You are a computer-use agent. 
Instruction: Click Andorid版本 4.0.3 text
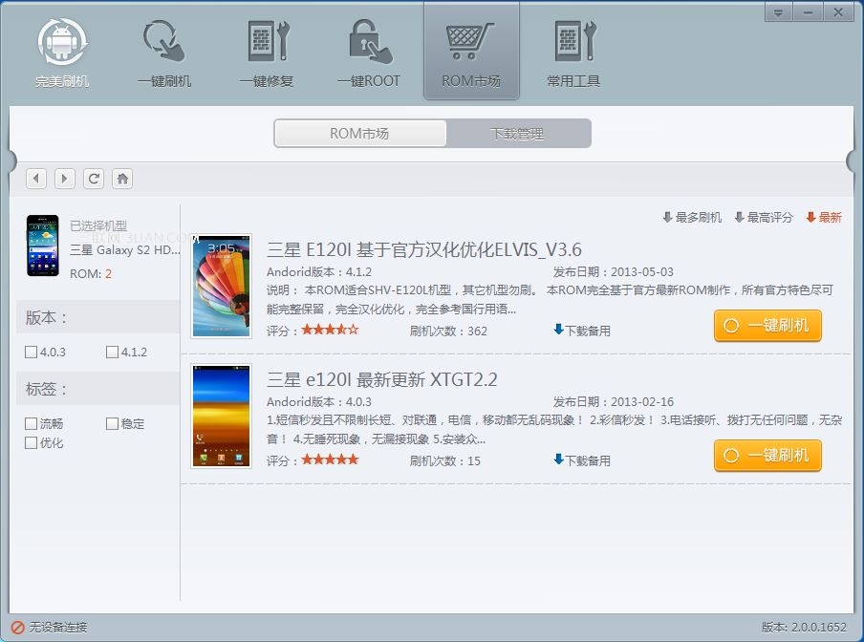click(x=319, y=402)
